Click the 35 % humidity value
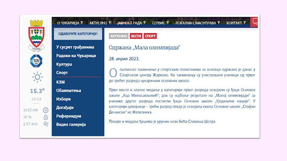Image resolution: width=287 pixels, height=161 pixels. pos(27,117)
